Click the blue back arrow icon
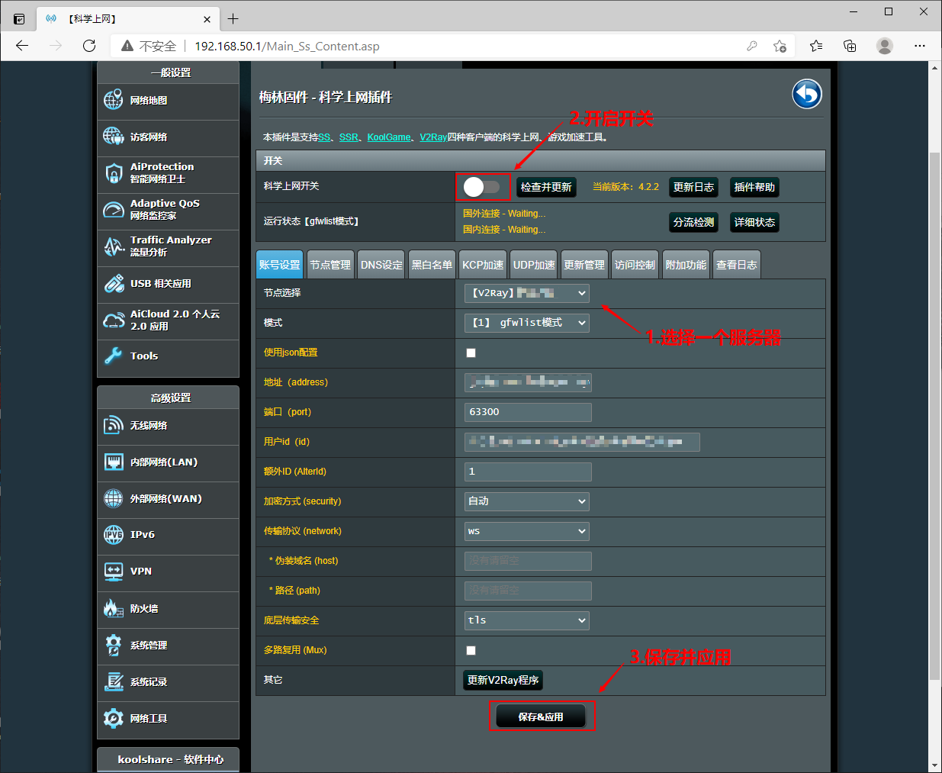This screenshot has width=942, height=773. click(807, 95)
